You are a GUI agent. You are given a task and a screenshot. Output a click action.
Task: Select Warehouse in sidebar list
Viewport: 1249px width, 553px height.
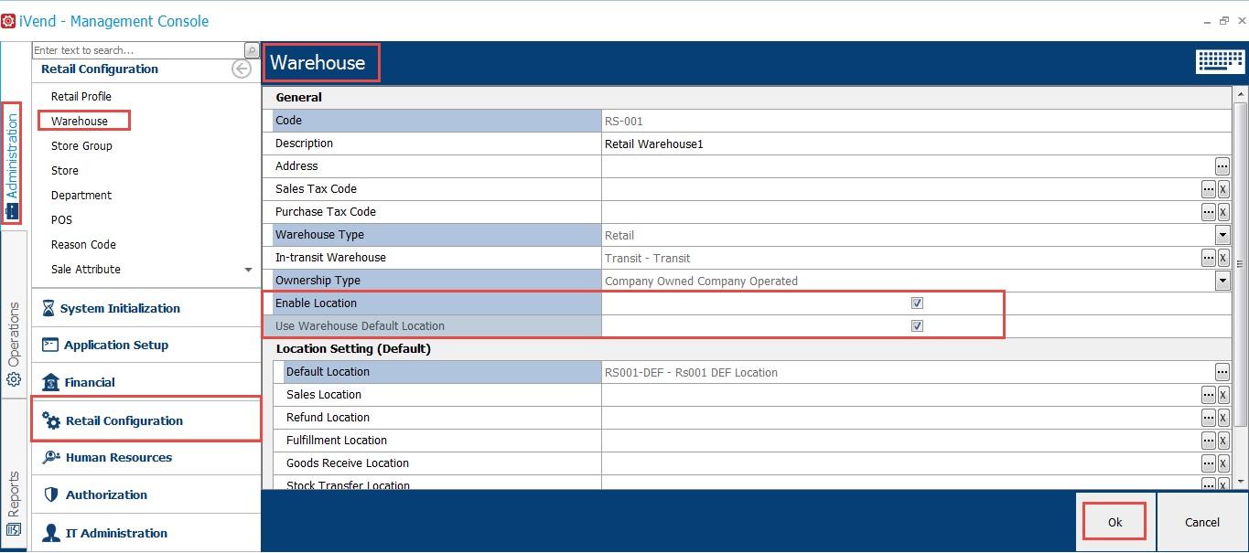pyautogui.click(x=80, y=122)
